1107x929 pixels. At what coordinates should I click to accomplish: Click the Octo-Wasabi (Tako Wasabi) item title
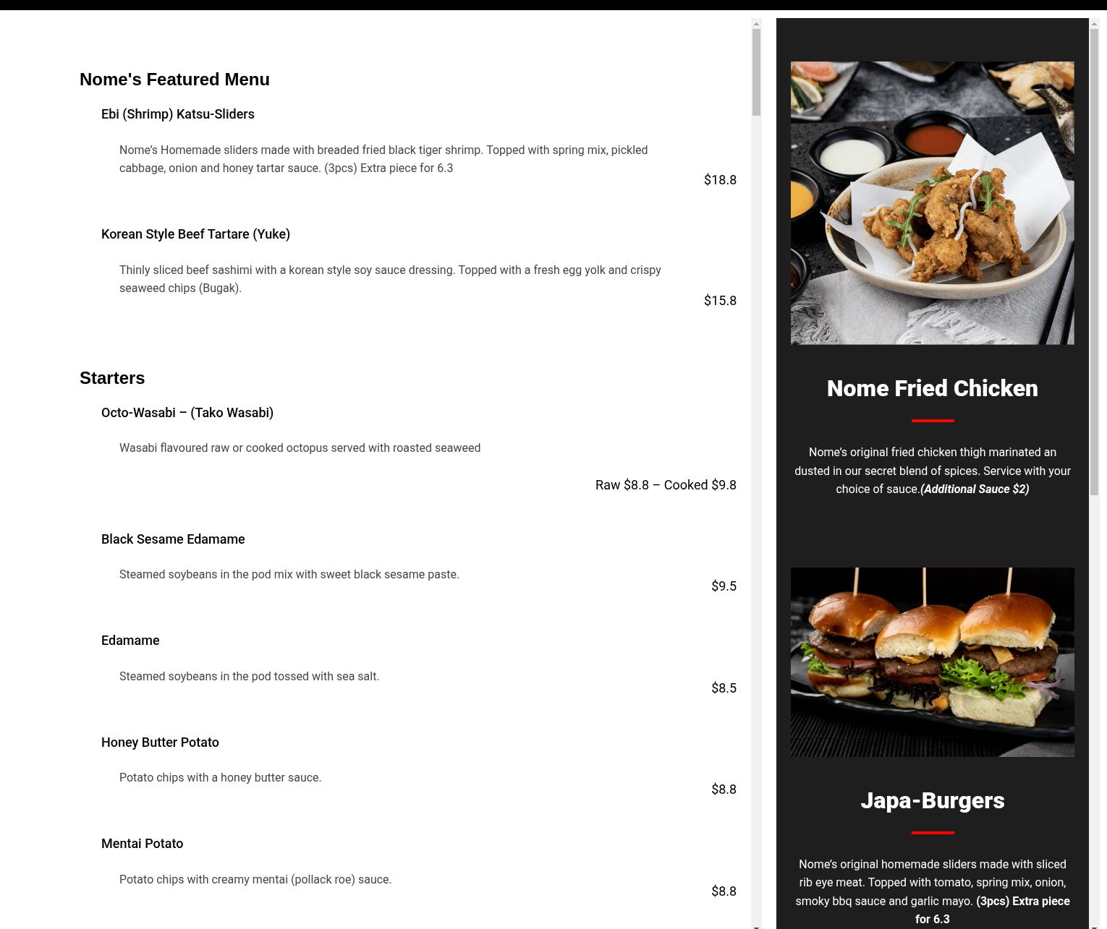click(187, 413)
